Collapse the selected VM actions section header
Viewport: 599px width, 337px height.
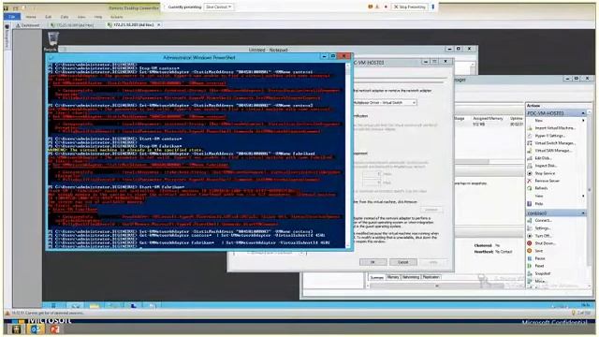583,213
